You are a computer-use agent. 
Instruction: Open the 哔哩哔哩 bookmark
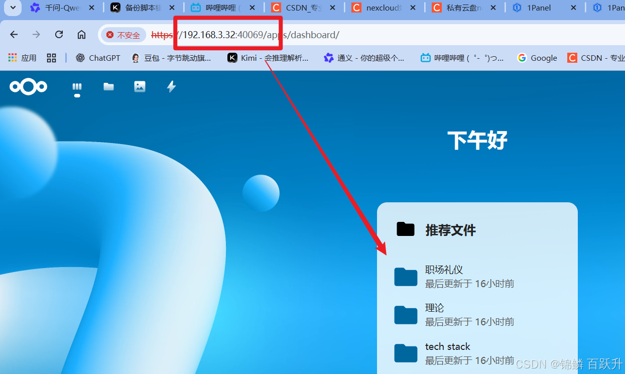[x=462, y=58]
